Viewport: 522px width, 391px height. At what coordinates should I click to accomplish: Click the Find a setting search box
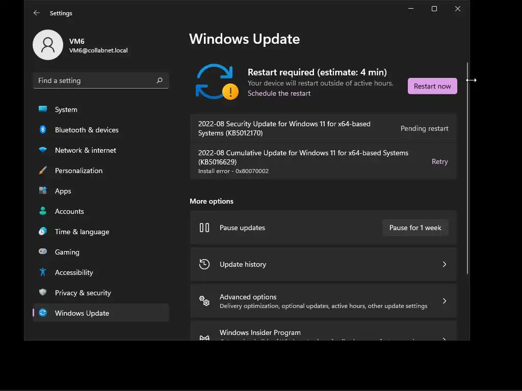(101, 80)
